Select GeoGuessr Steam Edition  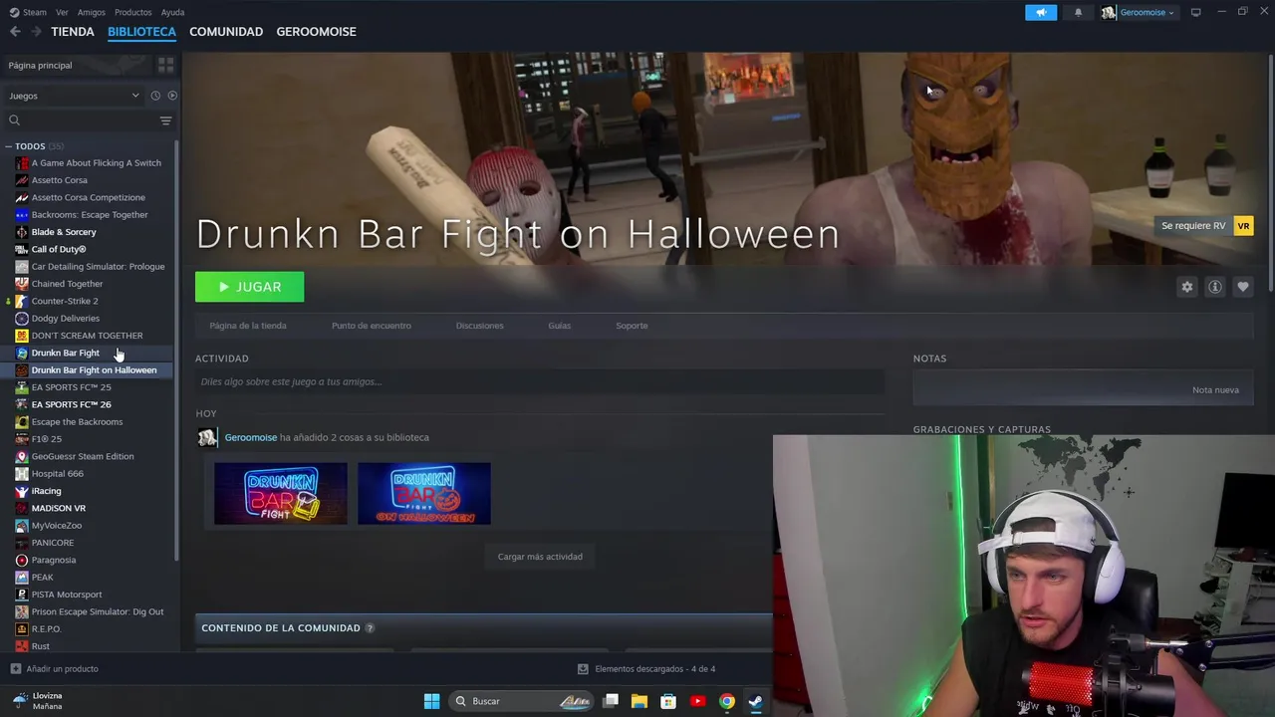click(82, 456)
